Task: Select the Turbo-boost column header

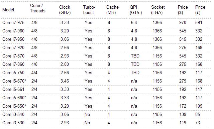Action: pos(89,10)
